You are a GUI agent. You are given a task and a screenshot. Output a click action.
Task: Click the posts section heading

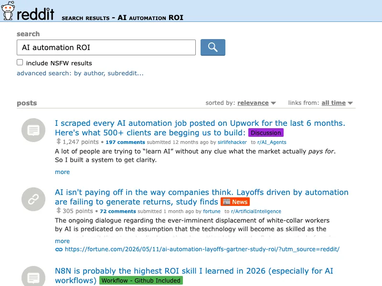pyautogui.click(x=27, y=103)
